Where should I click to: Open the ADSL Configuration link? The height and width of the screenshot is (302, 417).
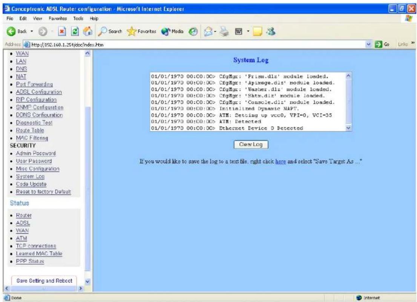(39, 92)
